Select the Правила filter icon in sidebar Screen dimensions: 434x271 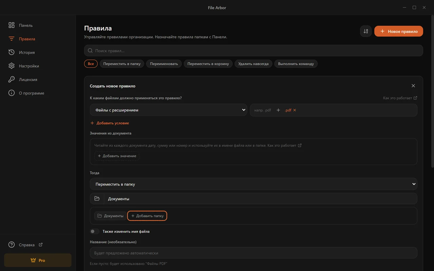[12, 39]
